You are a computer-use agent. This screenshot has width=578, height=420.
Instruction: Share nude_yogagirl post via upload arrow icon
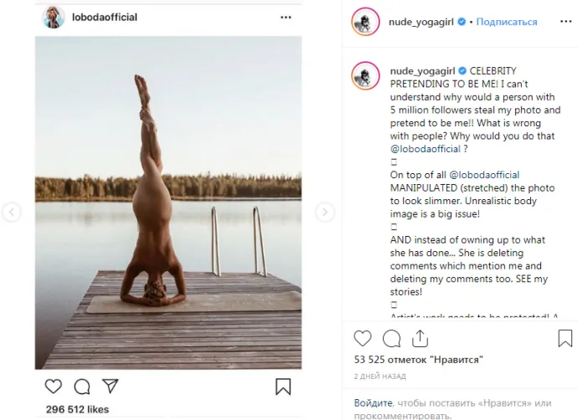(420, 338)
